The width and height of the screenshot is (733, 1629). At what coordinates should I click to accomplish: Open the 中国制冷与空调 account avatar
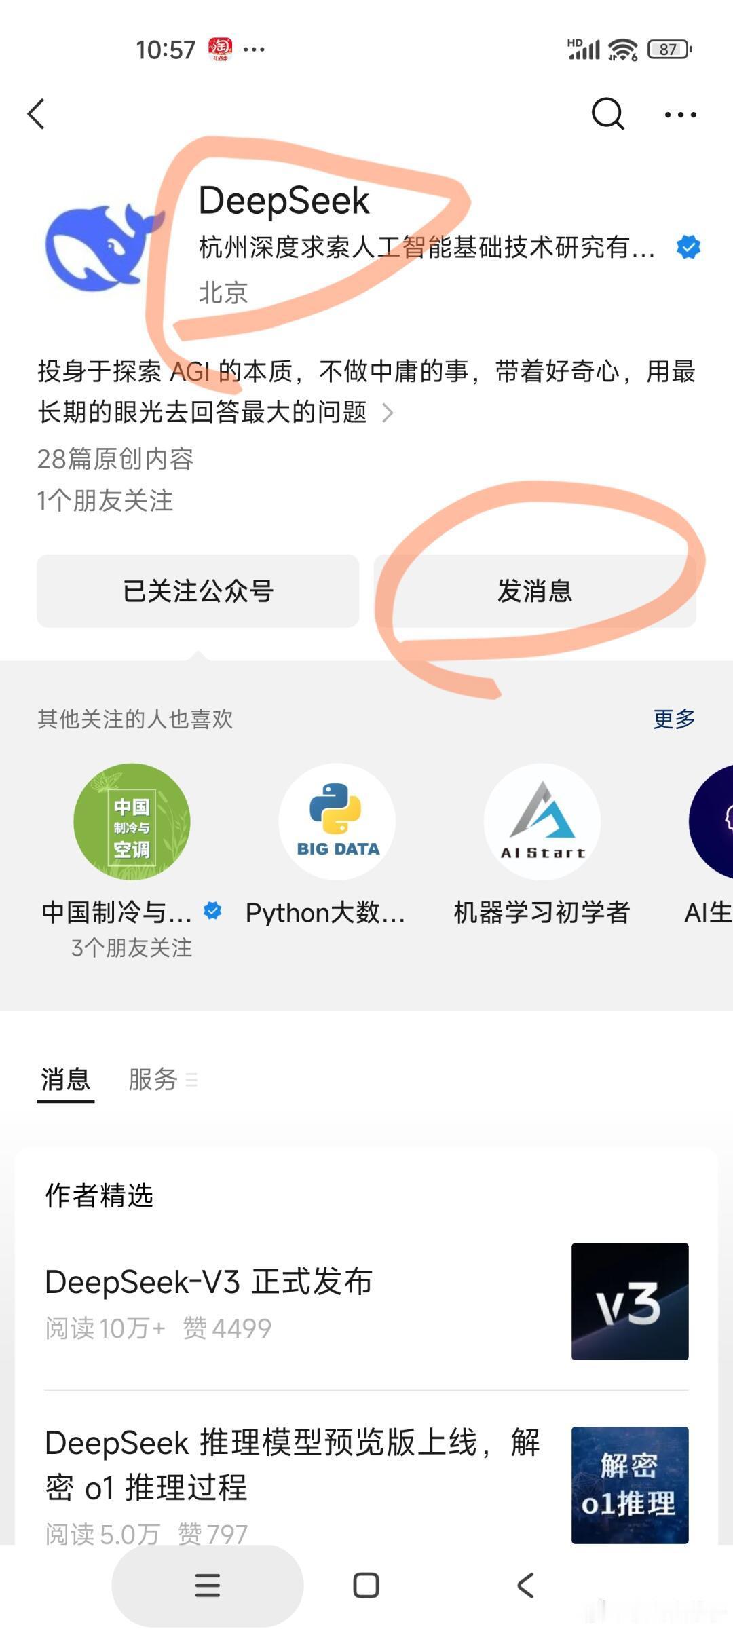click(x=132, y=821)
